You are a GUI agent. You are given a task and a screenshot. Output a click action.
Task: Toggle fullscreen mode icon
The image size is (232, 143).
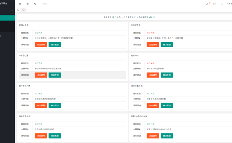[222, 3]
